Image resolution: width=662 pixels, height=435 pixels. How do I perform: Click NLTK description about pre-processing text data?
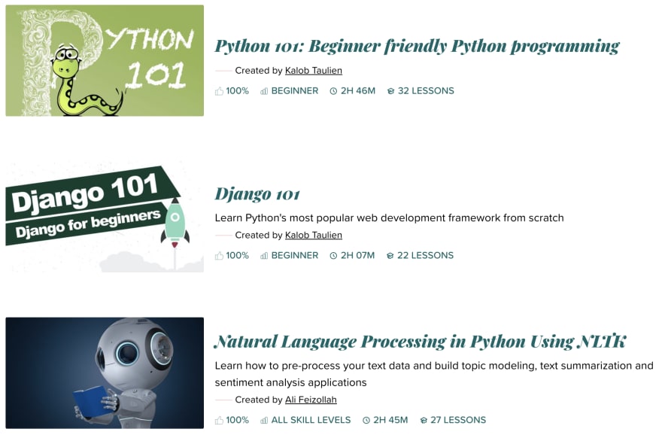tap(434, 374)
